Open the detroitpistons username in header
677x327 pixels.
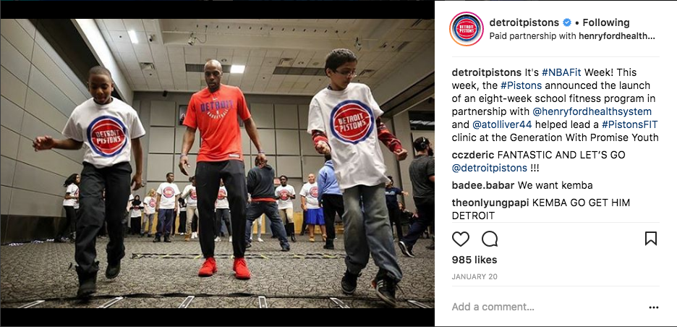pyautogui.click(x=524, y=22)
